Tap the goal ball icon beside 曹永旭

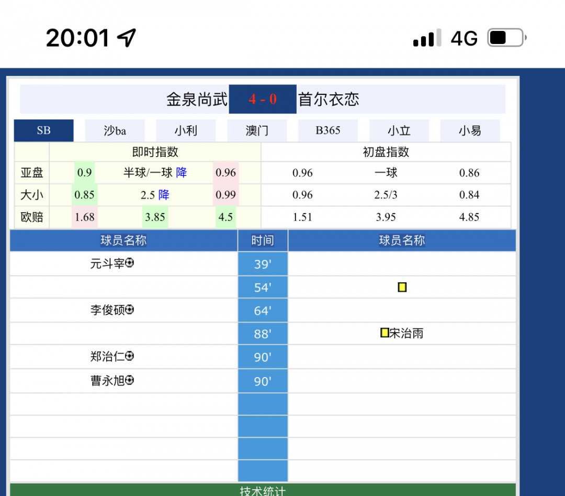[x=129, y=380]
